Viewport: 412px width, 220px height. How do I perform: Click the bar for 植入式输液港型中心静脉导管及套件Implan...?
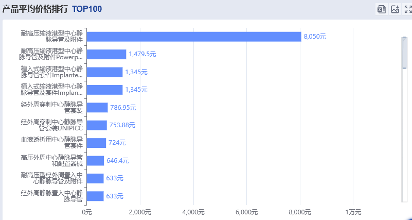tap(104, 90)
